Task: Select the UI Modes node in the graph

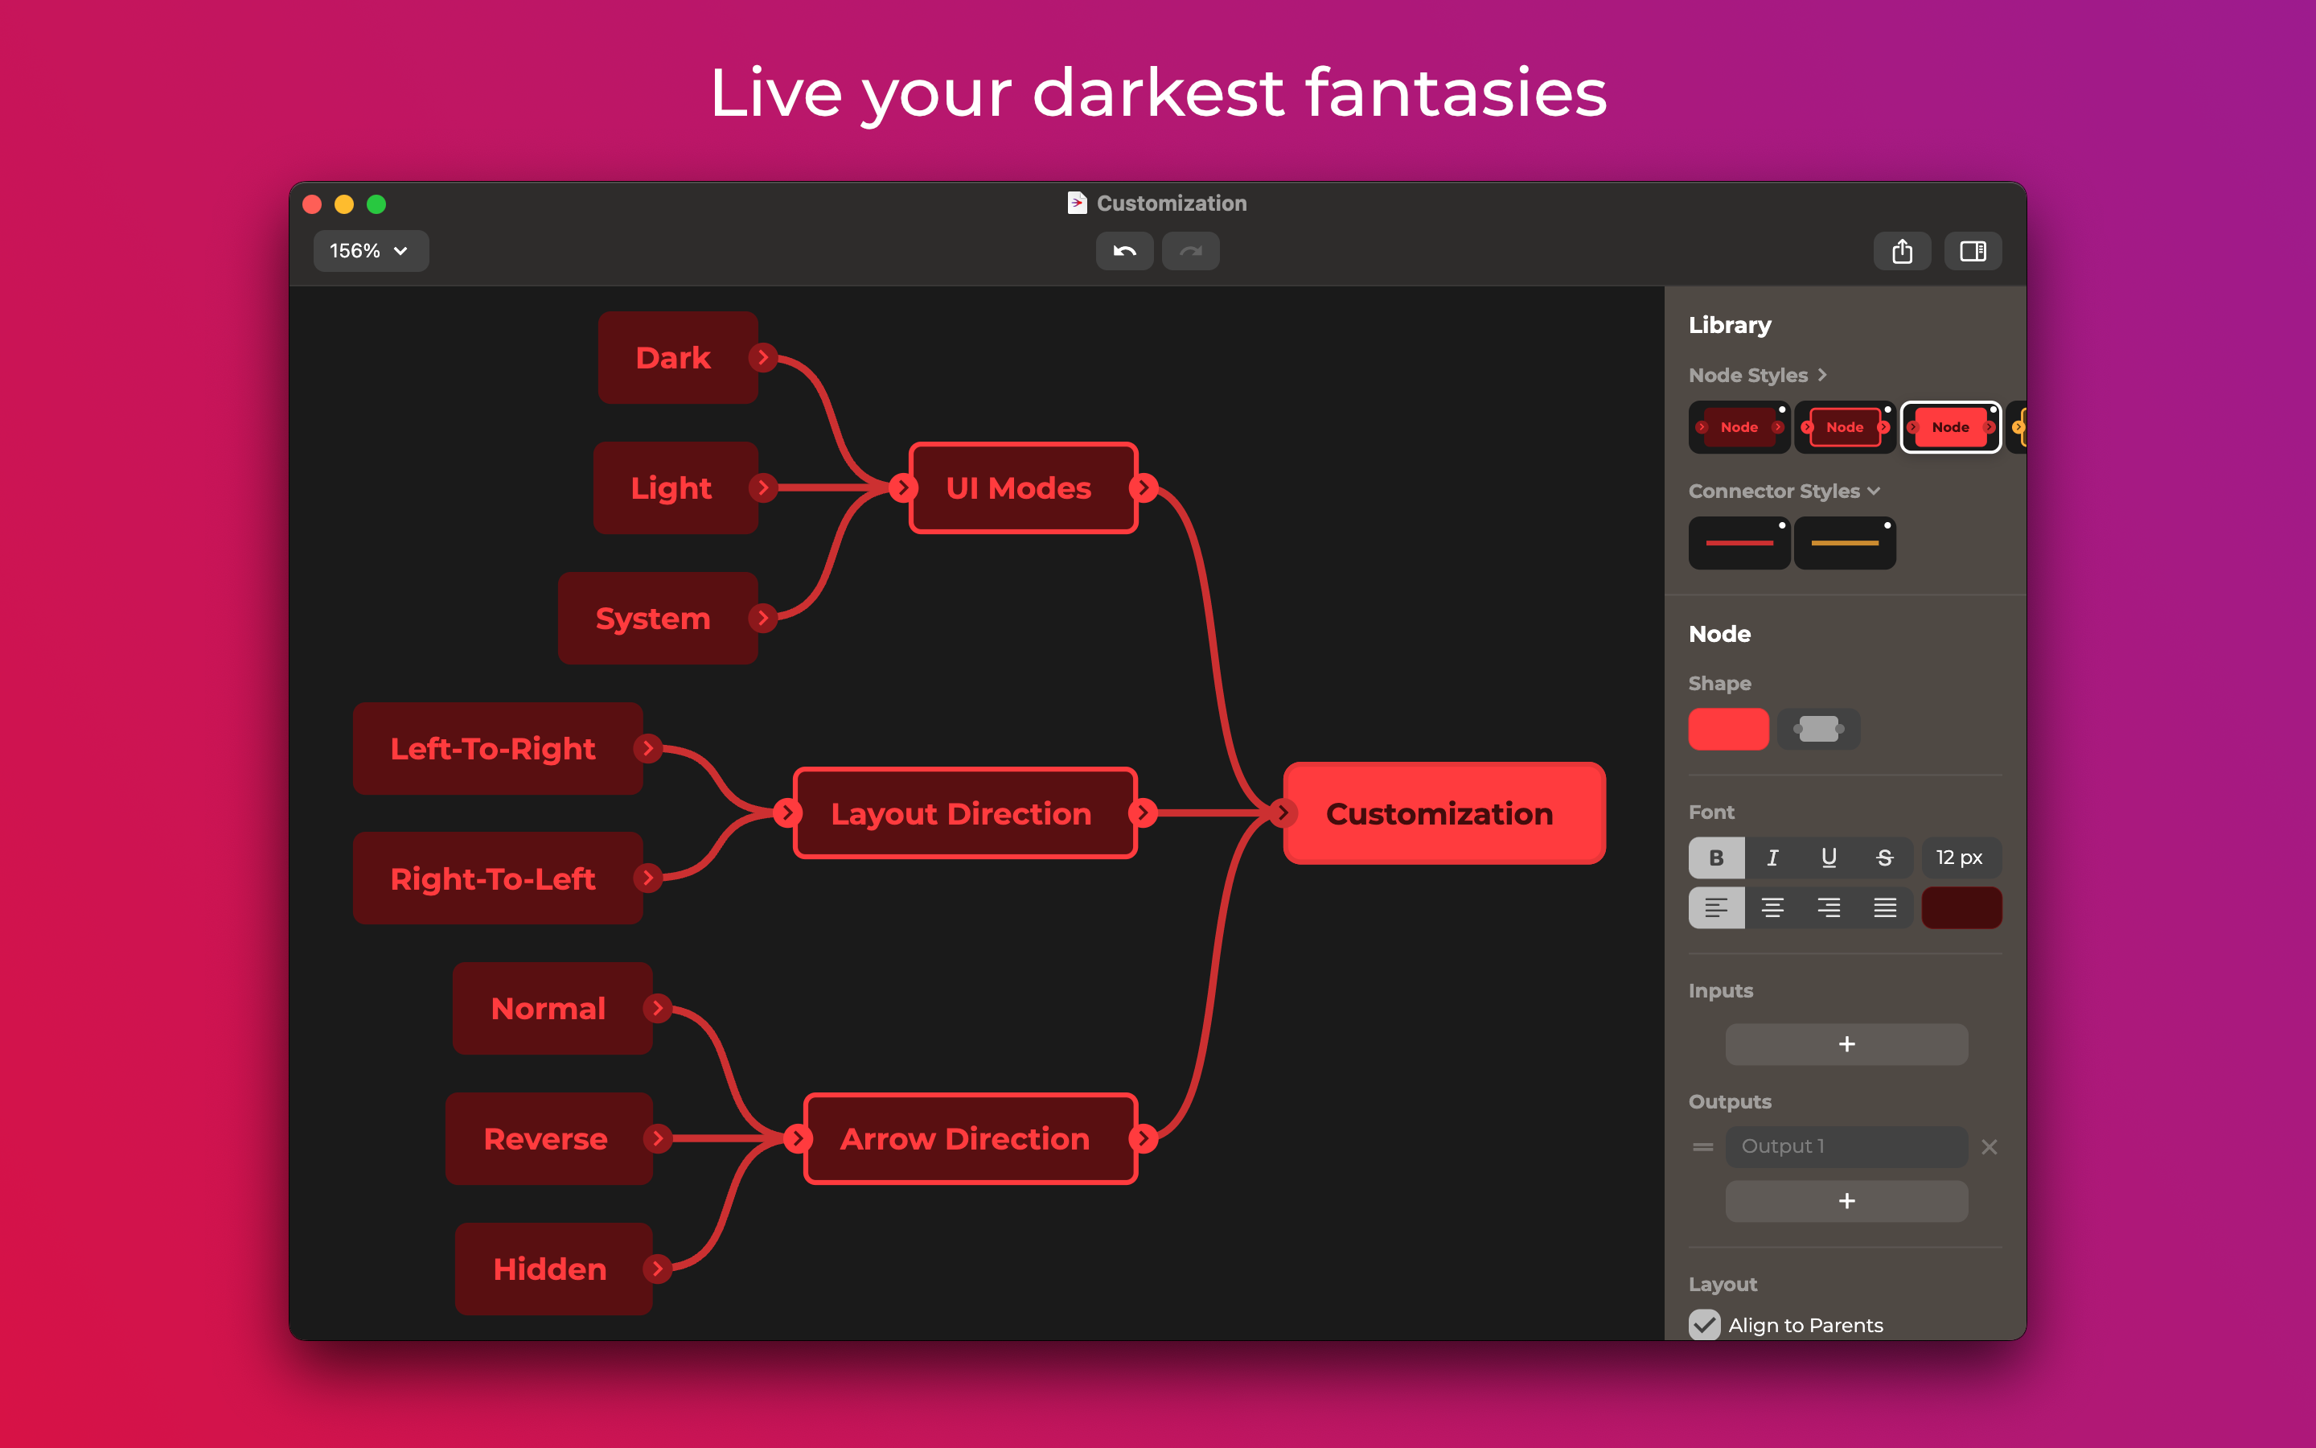Action: click(1020, 487)
